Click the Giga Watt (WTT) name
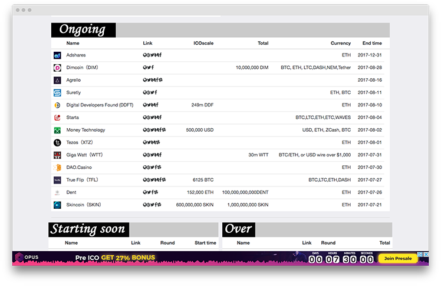This screenshot has width=441, height=287. coord(84,155)
